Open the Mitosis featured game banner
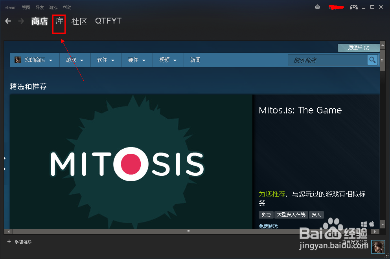Viewport: 390px width, 259px height. coord(131,161)
